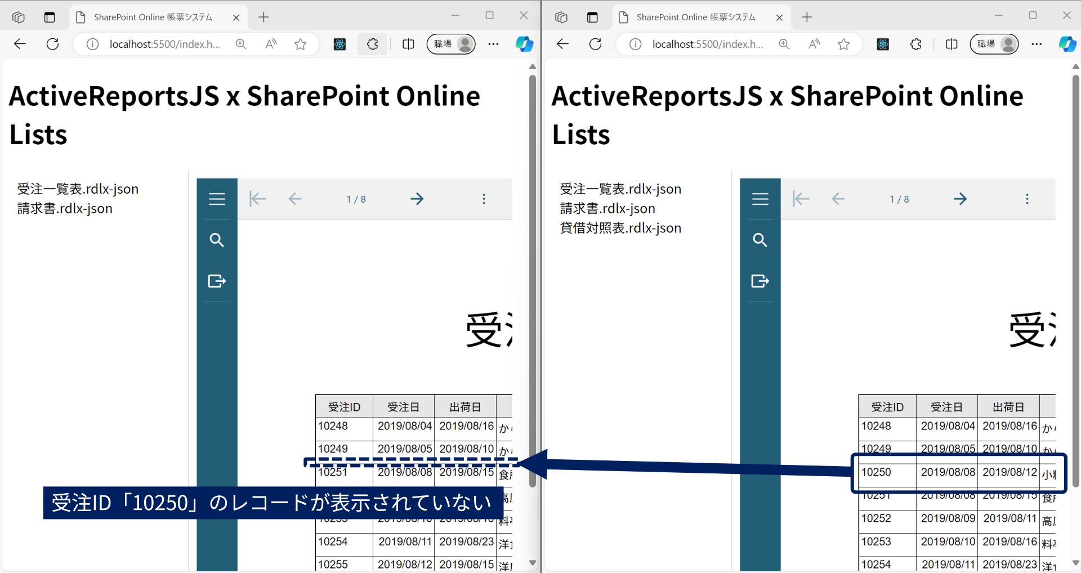Open Copilot in right window
The image size is (1081, 573).
coord(1067,44)
